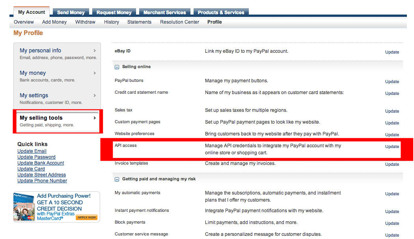Viewport: 414px width, 239px height.
Task: Follow the Update Password quick link
Action: point(36,157)
